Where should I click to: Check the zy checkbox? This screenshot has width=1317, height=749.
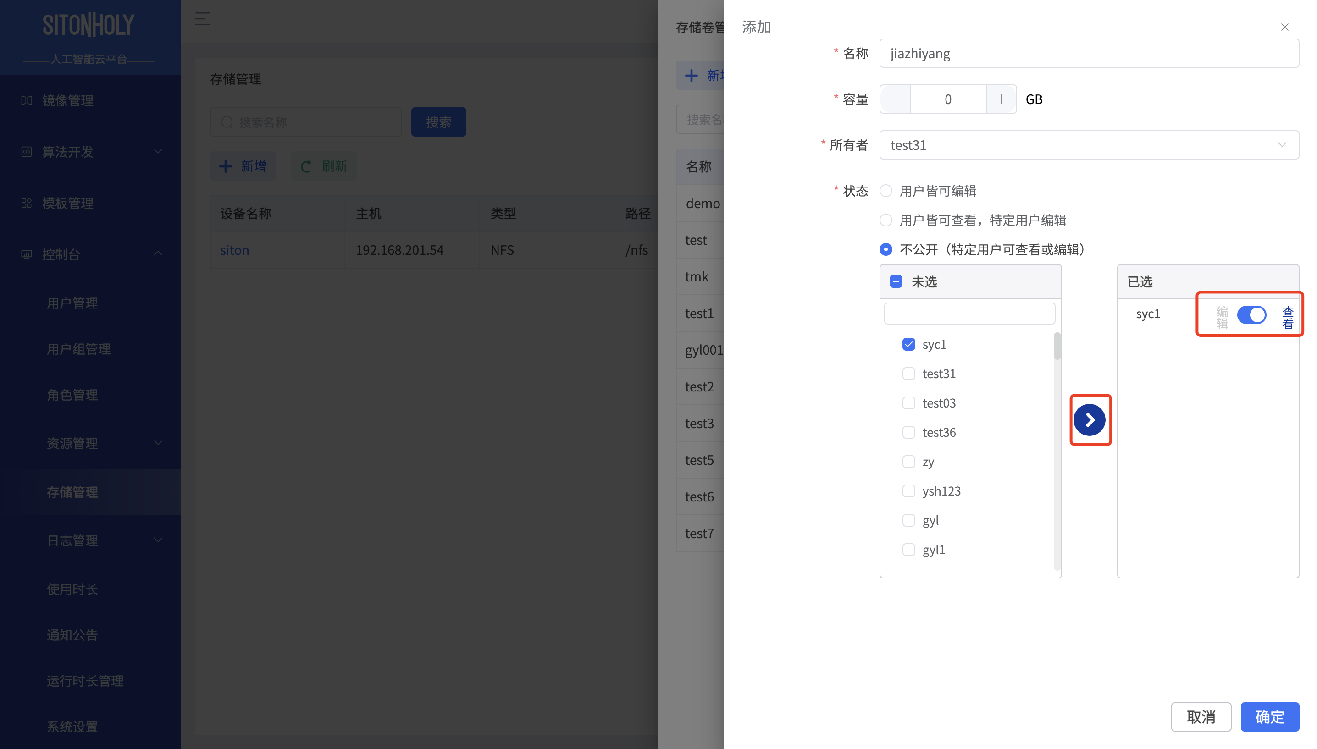click(908, 462)
